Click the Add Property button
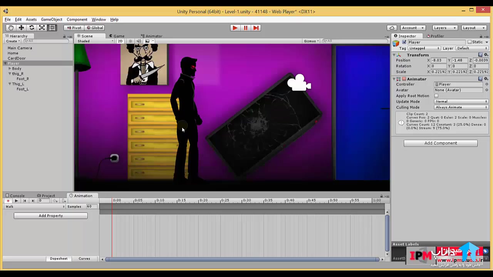This screenshot has width=493, height=277. click(50, 216)
